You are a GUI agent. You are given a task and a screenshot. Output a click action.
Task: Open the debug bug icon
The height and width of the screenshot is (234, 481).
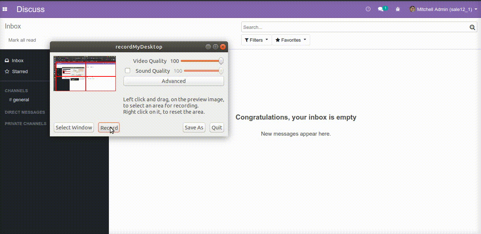(x=398, y=9)
